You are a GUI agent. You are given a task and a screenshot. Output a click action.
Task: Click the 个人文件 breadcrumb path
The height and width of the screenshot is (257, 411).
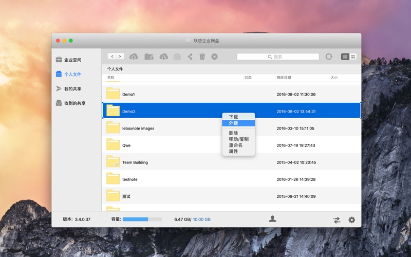coord(115,69)
